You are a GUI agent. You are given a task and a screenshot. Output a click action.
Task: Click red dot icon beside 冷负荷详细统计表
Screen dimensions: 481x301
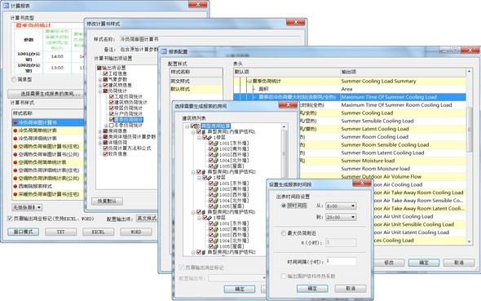pyautogui.click(x=15, y=139)
